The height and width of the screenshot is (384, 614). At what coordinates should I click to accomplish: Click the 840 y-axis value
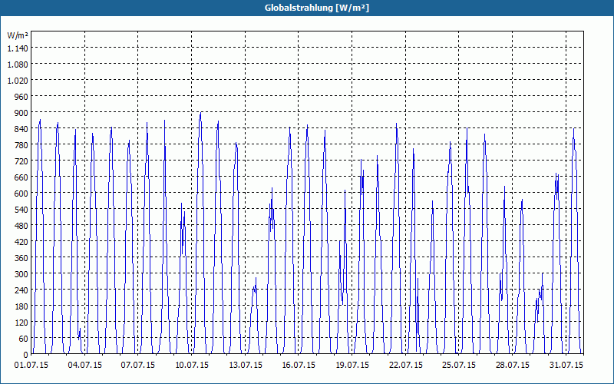pyautogui.click(x=21, y=129)
